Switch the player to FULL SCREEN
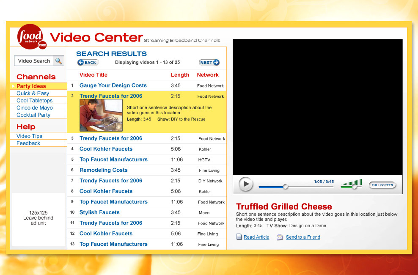Screen dimensions: 418x275 point(382,185)
